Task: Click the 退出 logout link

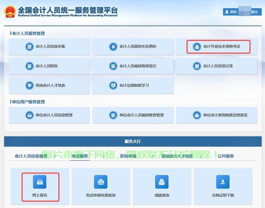Action: coord(254,12)
